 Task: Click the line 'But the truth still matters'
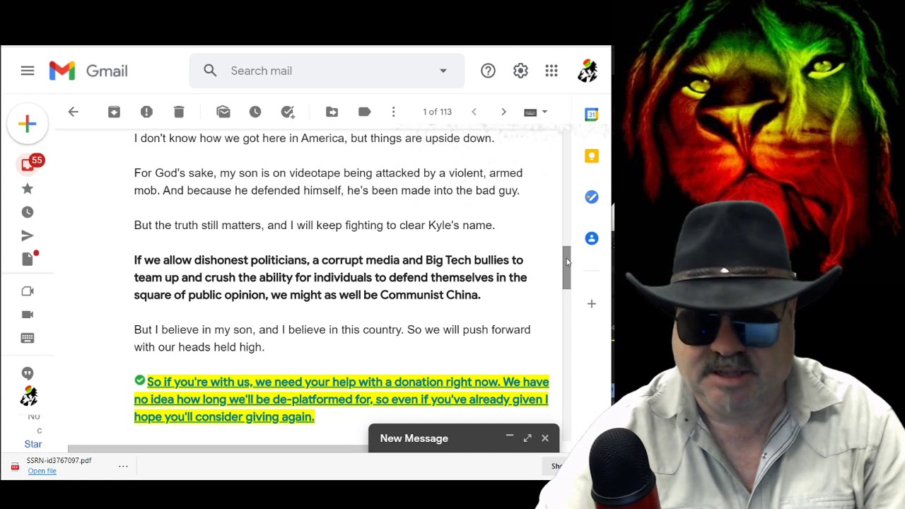pyautogui.click(x=315, y=226)
